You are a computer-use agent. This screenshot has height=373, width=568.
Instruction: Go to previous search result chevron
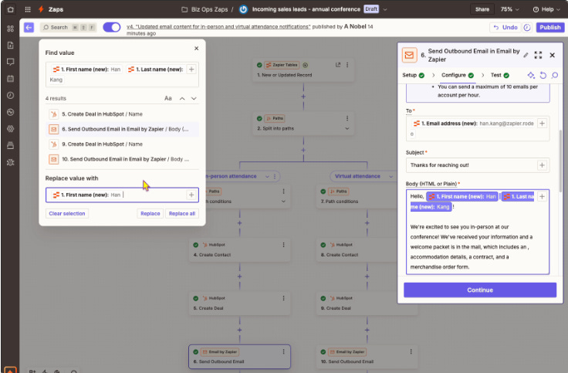click(x=182, y=99)
